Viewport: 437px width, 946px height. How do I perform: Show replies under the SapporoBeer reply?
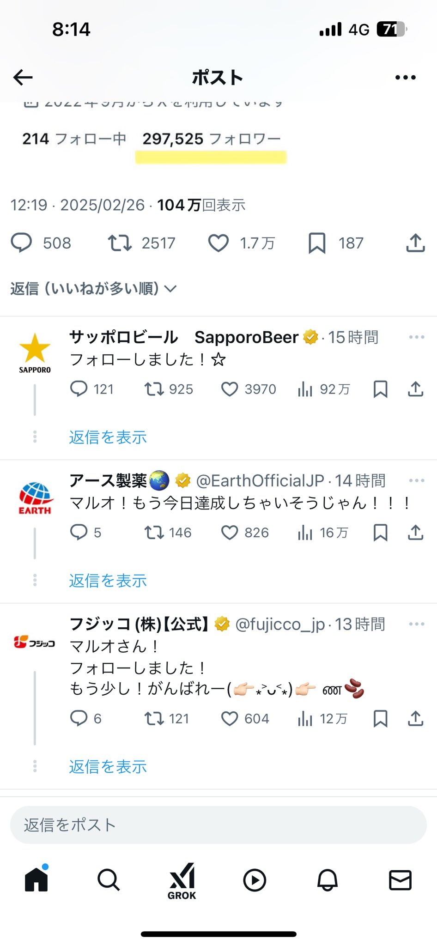click(x=108, y=437)
